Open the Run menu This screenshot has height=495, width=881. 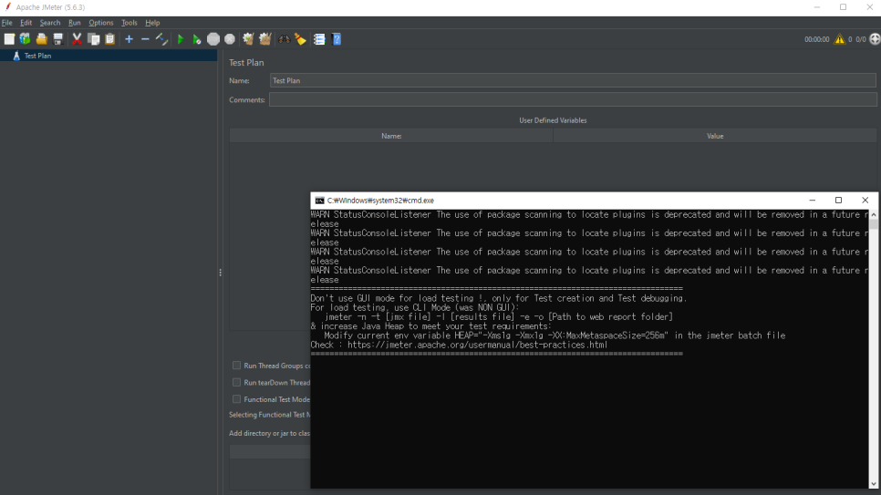coord(74,23)
